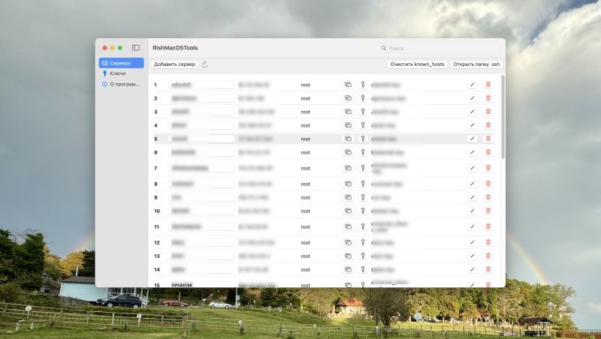
Task: Click the key icon for server 12
Action: [x=362, y=242]
